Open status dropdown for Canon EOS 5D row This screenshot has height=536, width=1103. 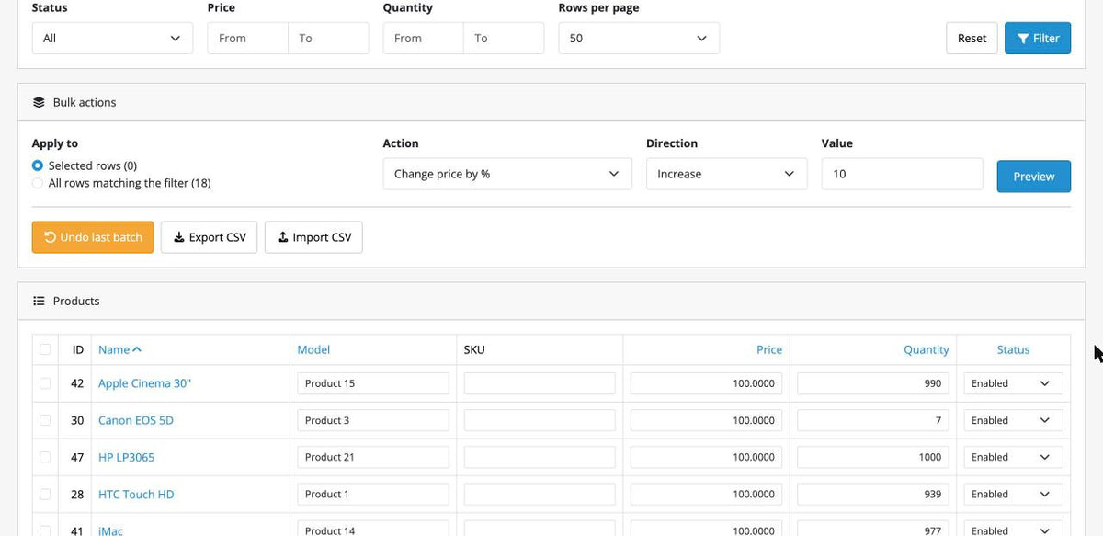tap(1013, 420)
